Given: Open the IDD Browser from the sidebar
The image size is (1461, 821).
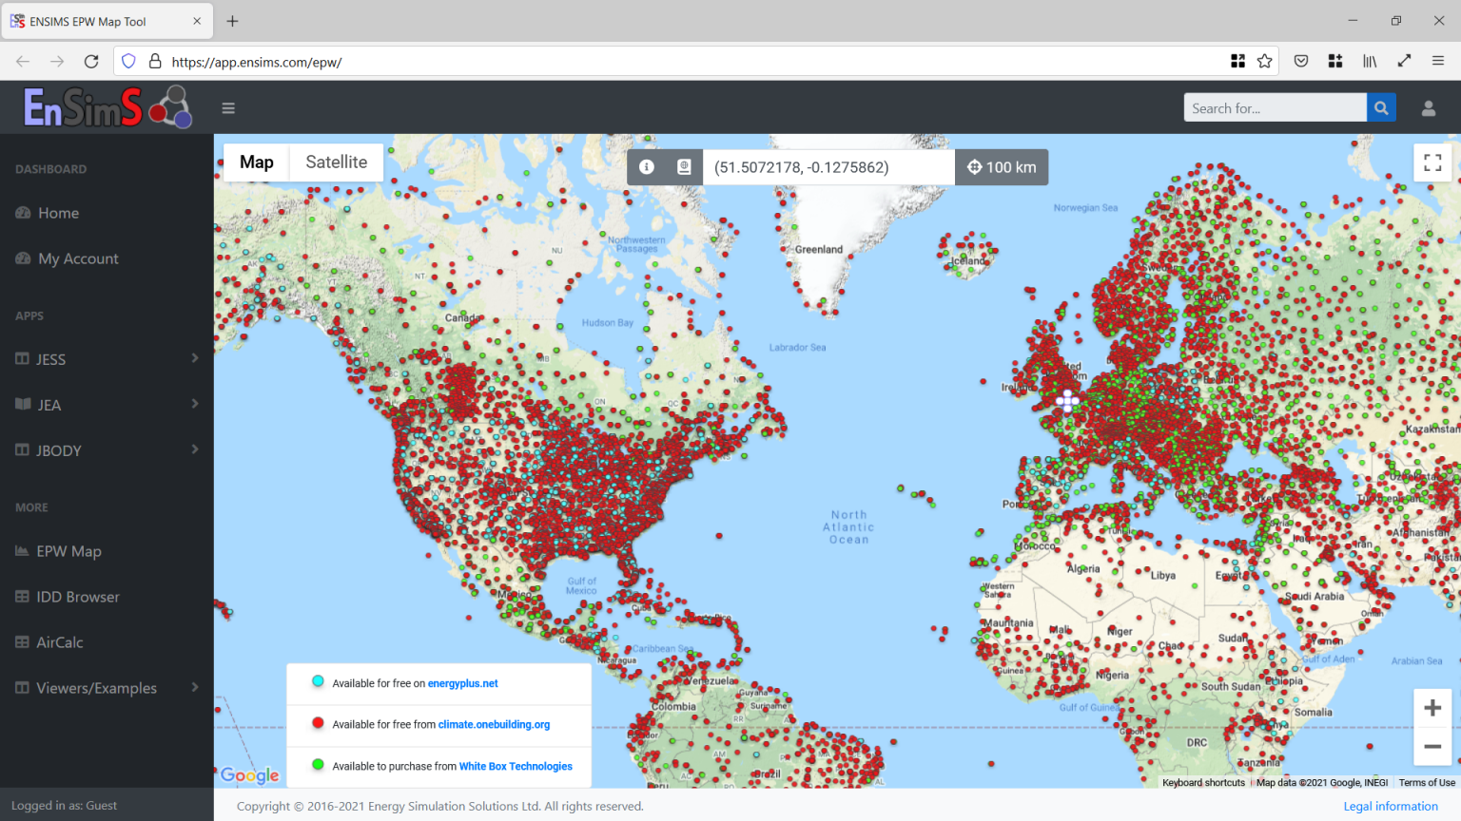Looking at the screenshot, I should coord(77,597).
